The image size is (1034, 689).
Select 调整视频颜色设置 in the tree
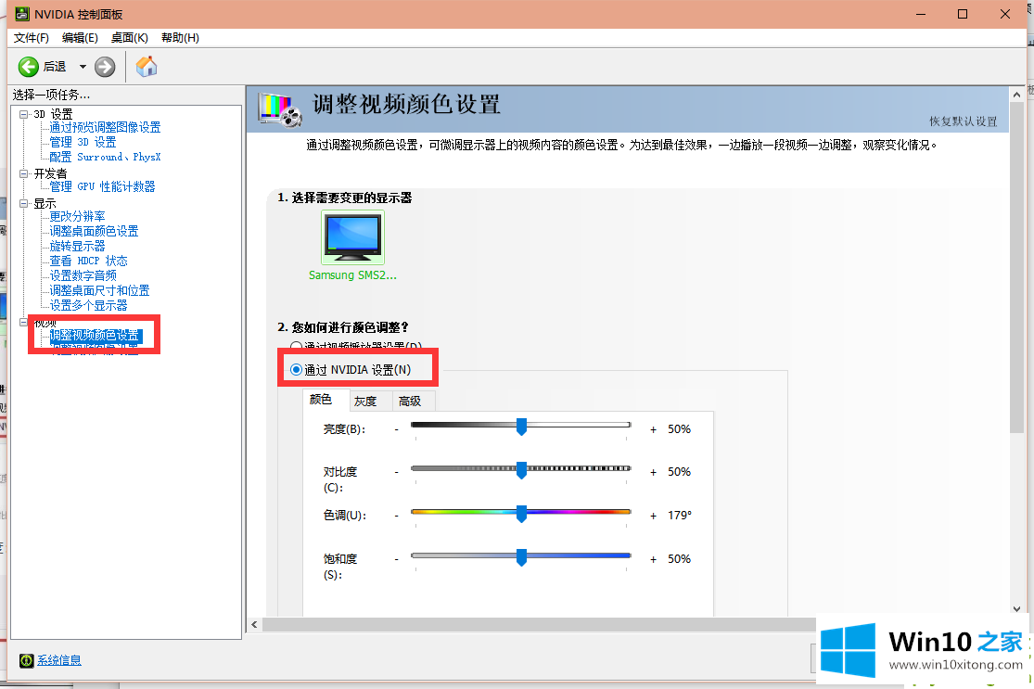click(x=95, y=336)
